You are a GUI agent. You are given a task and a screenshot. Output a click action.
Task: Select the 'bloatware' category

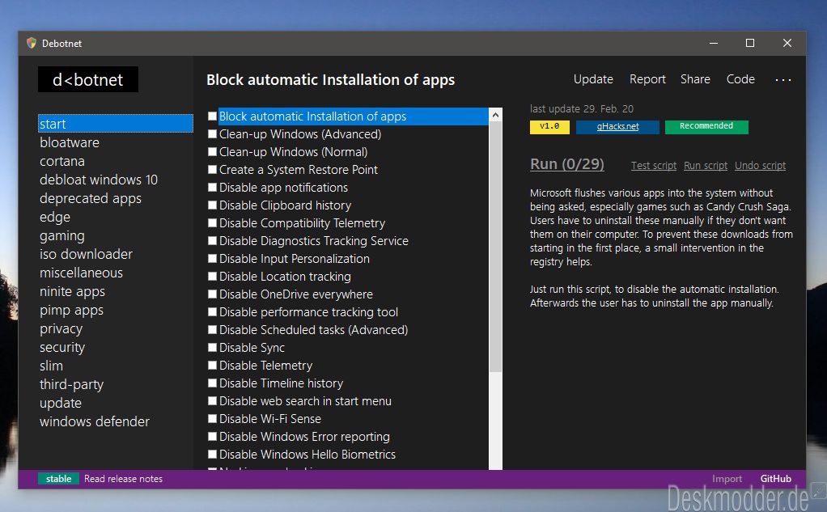tap(70, 142)
